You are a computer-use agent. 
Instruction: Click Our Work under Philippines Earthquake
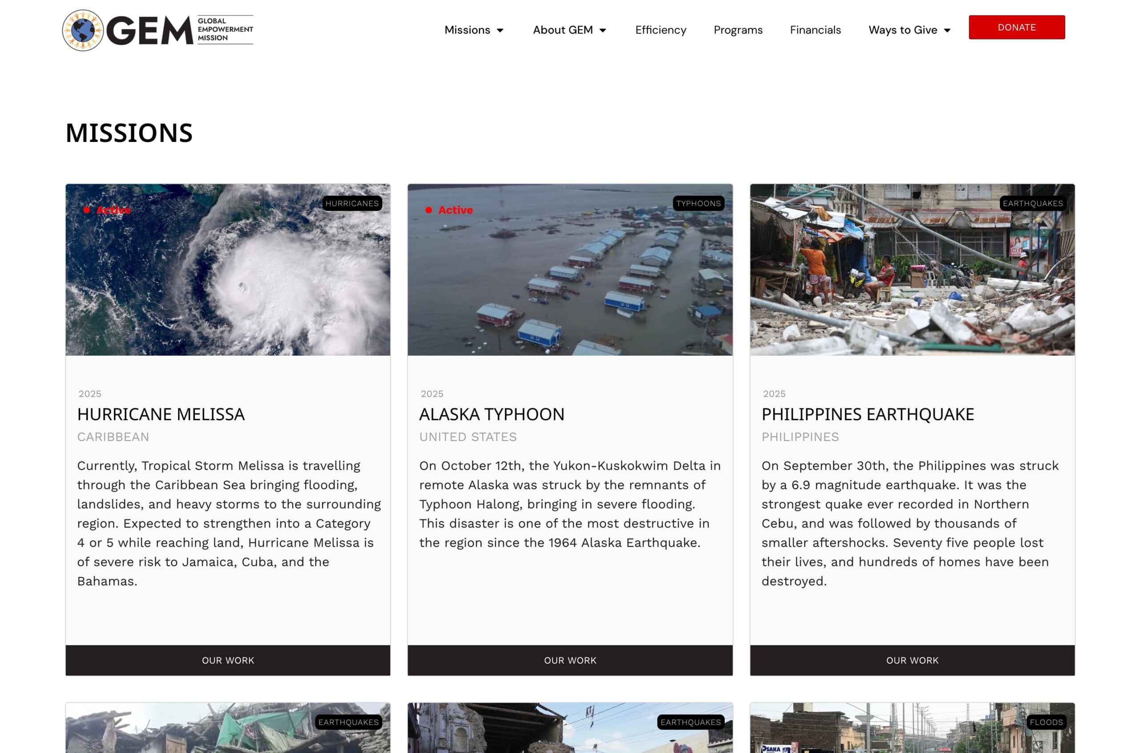tap(912, 660)
